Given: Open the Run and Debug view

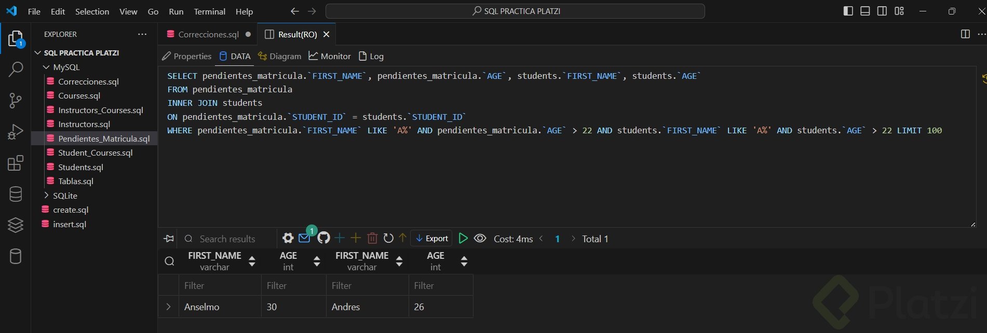Looking at the screenshot, I should click(x=16, y=132).
